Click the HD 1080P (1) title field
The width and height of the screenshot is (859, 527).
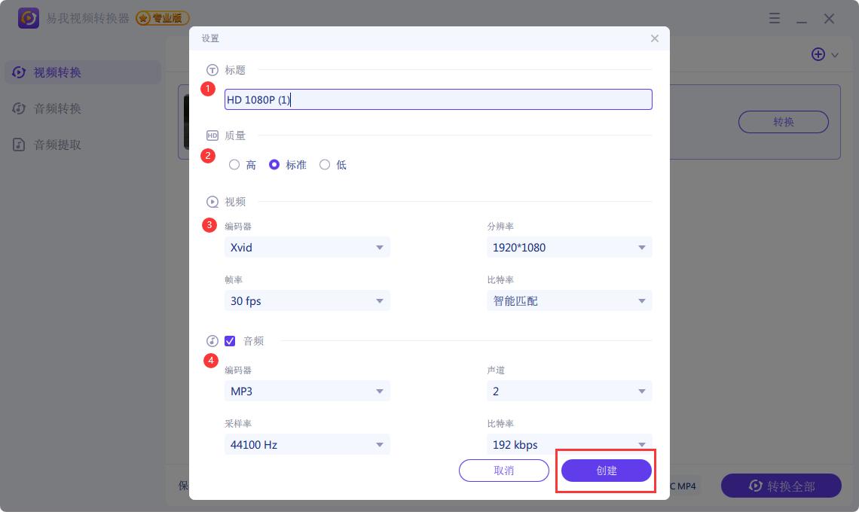(437, 99)
